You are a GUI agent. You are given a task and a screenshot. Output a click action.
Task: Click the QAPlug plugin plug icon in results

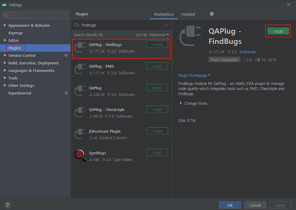point(80,91)
